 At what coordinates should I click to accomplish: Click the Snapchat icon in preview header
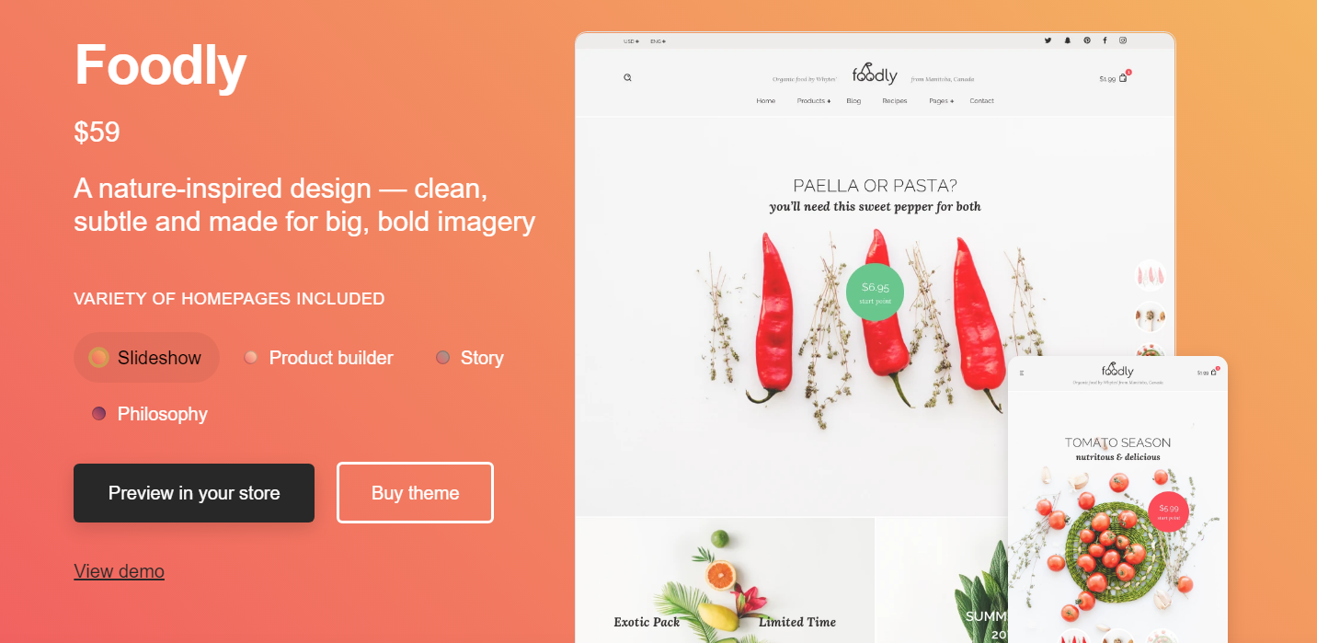tap(1068, 40)
